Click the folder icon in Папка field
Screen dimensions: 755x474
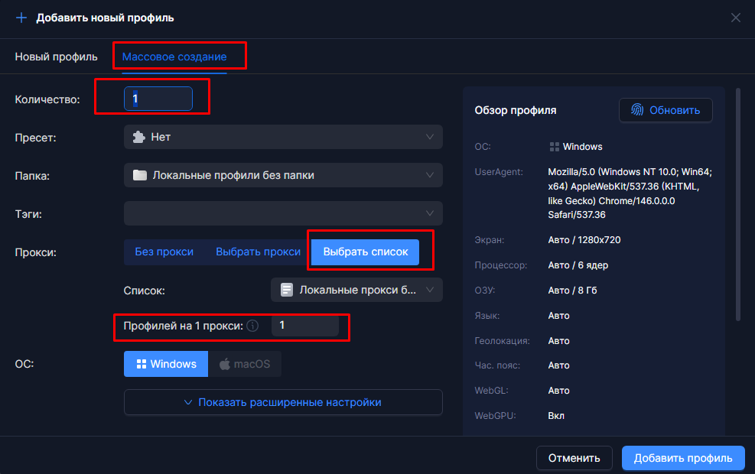point(140,175)
